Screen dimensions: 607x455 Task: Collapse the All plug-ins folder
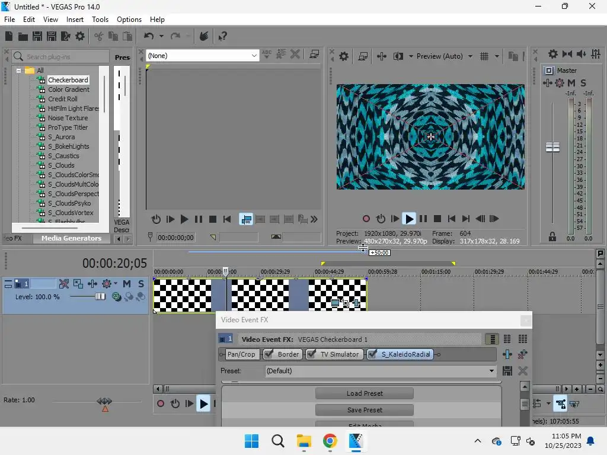pos(18,71)
